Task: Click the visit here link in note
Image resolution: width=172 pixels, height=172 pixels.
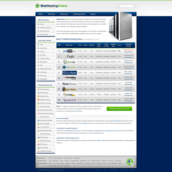Action: point(79,111)
